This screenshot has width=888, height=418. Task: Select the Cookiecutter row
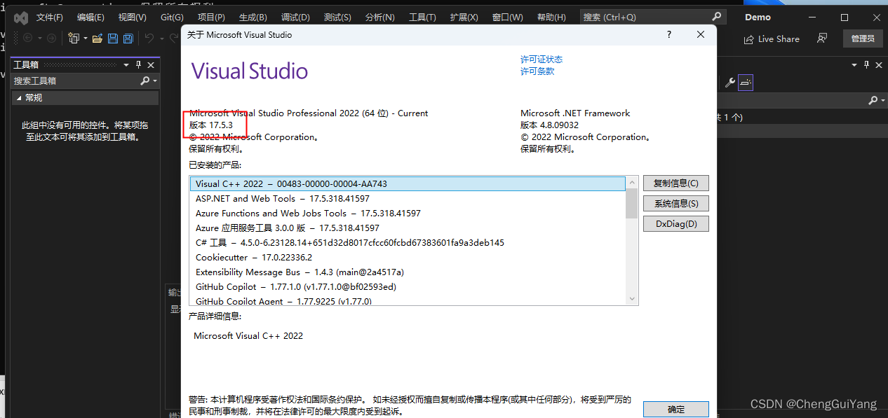coord(408,258)
